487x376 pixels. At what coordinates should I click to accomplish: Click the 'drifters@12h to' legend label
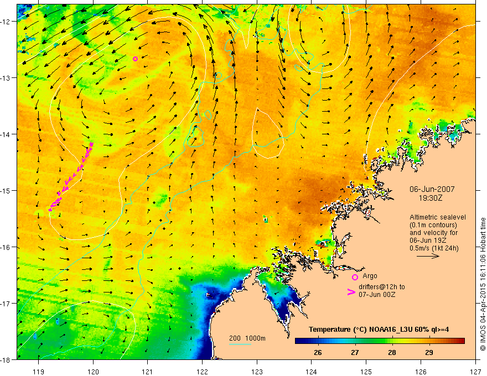pos(382,287)
